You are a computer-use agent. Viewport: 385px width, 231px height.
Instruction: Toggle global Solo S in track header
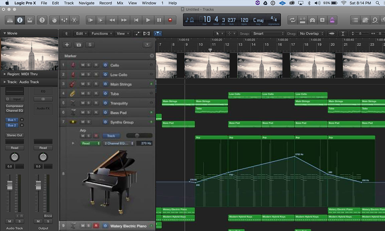pos(90,45)
